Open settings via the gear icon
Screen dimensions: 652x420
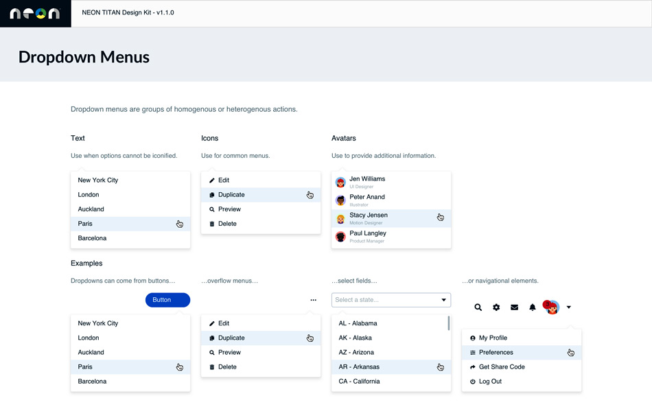496,307
